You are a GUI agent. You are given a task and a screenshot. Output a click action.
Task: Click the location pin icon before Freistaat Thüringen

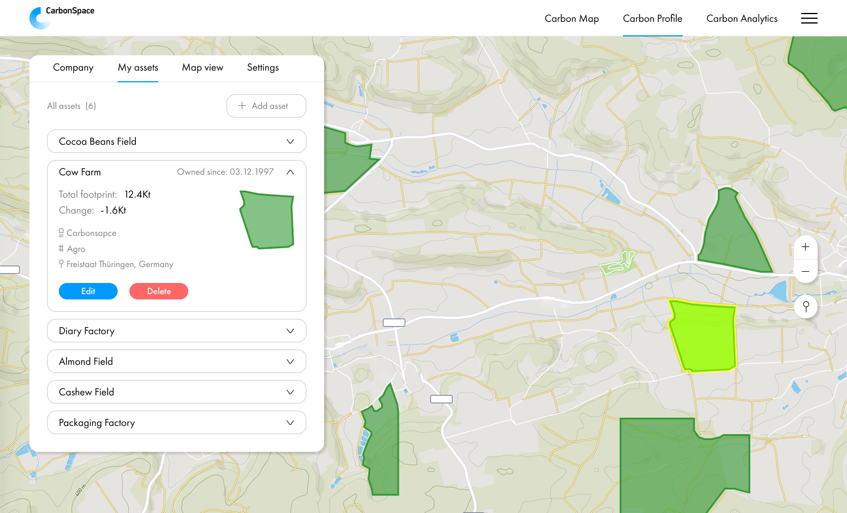coord(61,264)
